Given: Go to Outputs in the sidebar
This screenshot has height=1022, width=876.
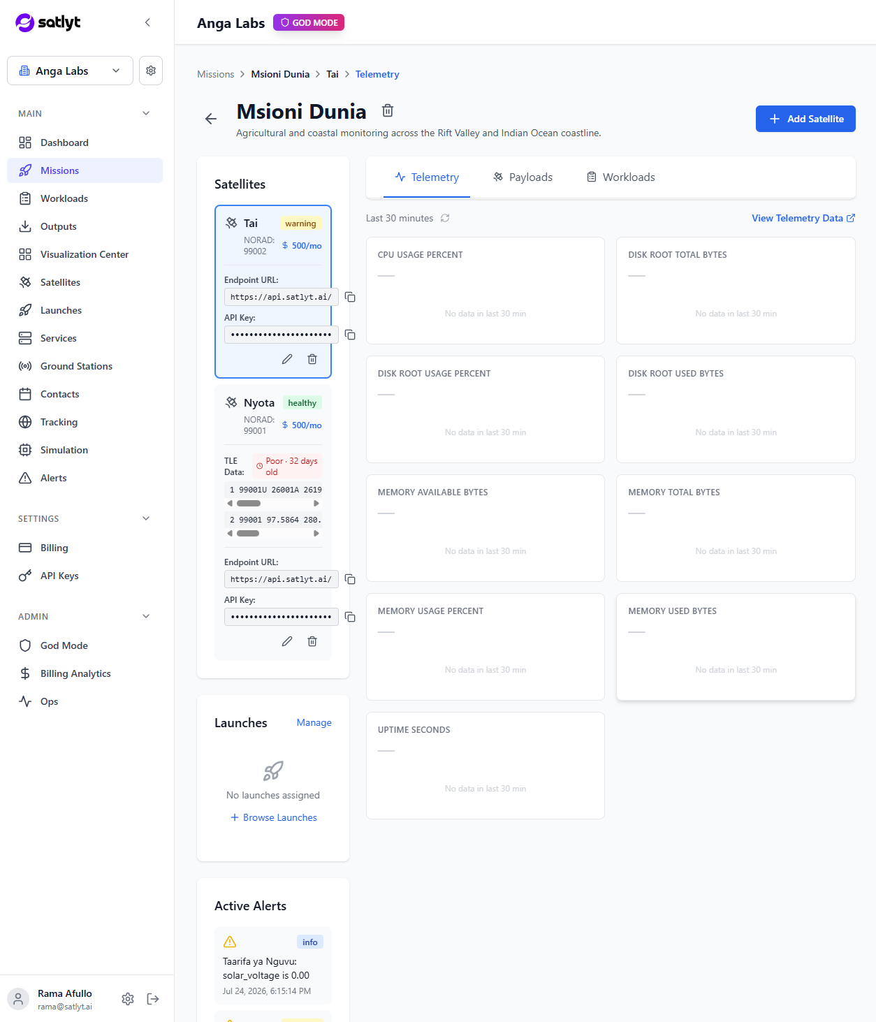Looking at the screenshot, I should 85,226.
